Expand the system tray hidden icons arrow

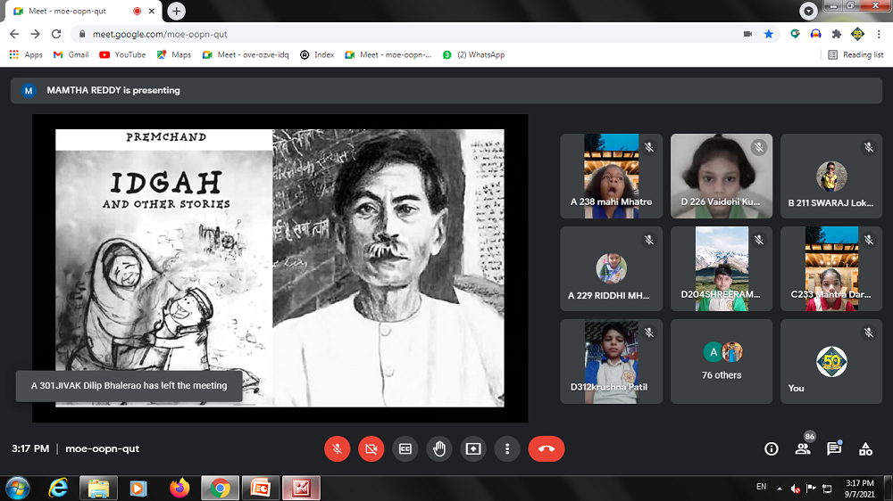tap(780, 489)
